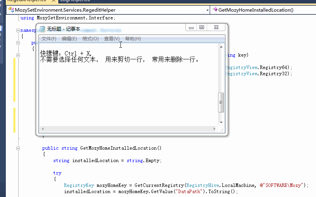
Task: Click 'string installedLocation = string.Empty;' line
Action: [x=107, y=161]
